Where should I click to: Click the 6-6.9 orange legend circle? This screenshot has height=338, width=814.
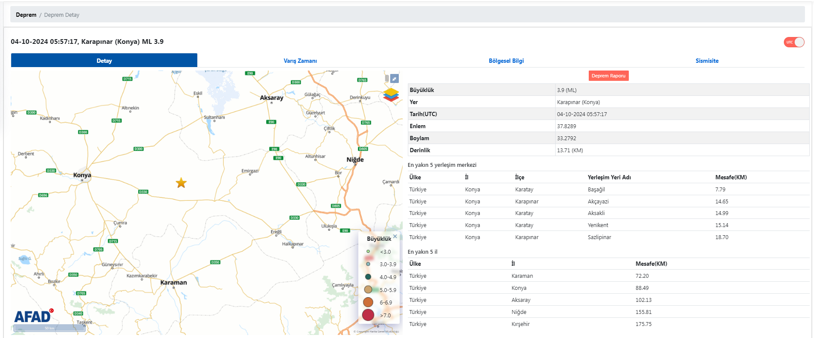click(x=368, y=302)
